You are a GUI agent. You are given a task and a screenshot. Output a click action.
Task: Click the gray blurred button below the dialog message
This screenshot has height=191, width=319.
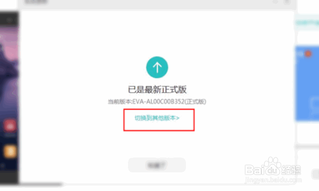[157, 165]
